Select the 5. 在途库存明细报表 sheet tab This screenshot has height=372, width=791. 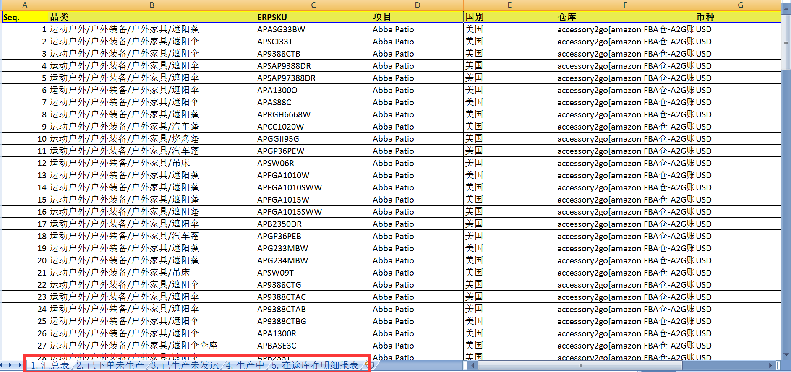tap(315, 365)
